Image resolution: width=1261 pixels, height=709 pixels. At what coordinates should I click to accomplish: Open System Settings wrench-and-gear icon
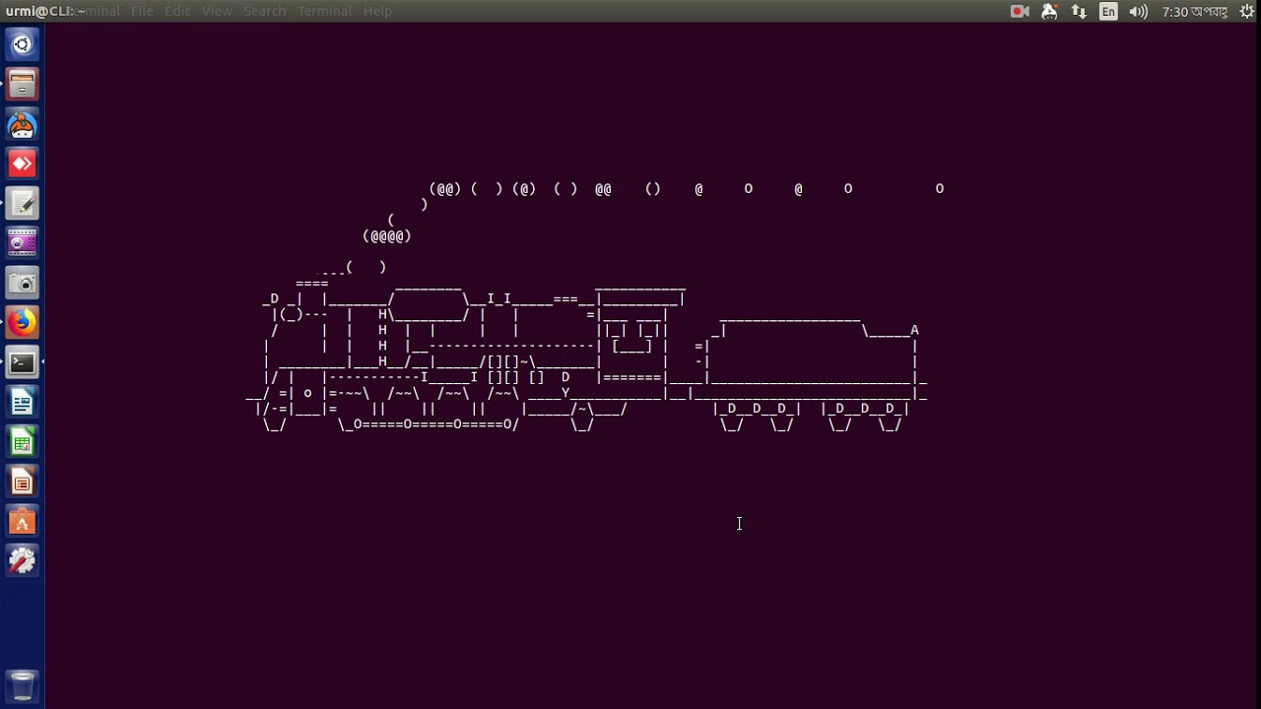(x=22, y=561)
